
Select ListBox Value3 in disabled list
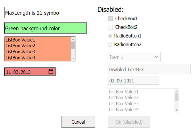[124, 104]
